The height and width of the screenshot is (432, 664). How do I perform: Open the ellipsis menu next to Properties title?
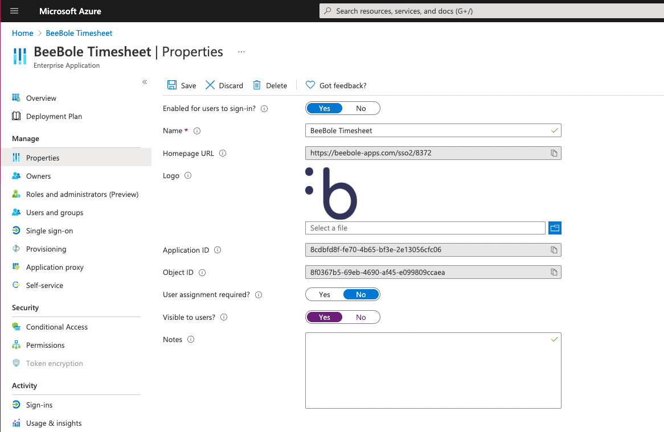pyautogui.click(x=241, y=51)
